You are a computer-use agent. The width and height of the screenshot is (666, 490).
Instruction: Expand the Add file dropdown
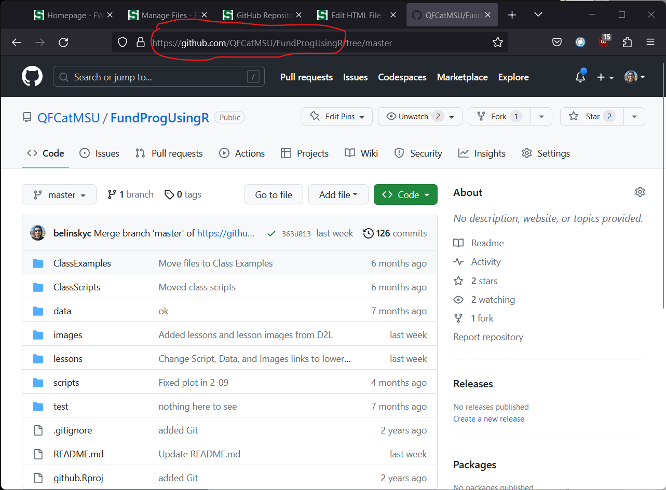(338, 194)
